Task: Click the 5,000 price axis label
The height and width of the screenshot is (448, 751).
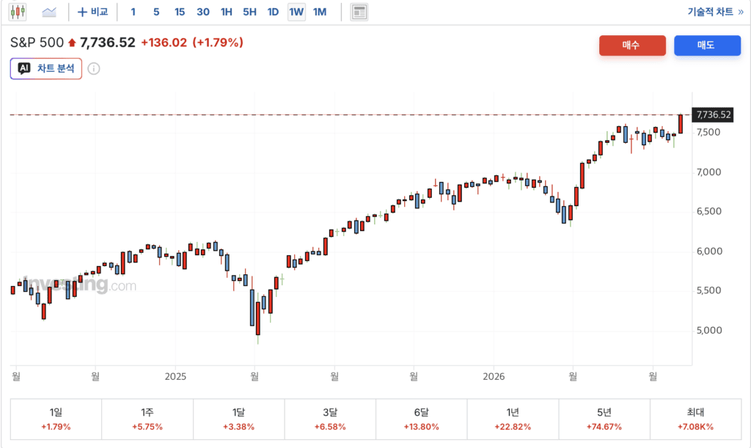Action: (709, 330)
